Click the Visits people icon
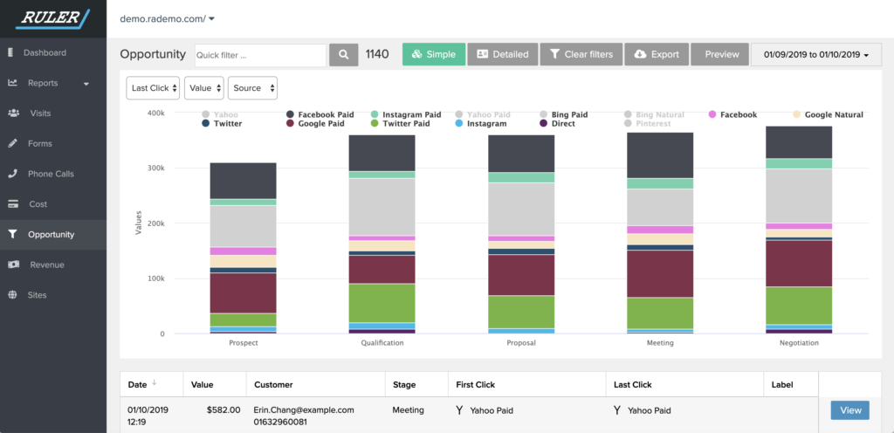Viewport: 894px width, 433px height. coord(13,113)
